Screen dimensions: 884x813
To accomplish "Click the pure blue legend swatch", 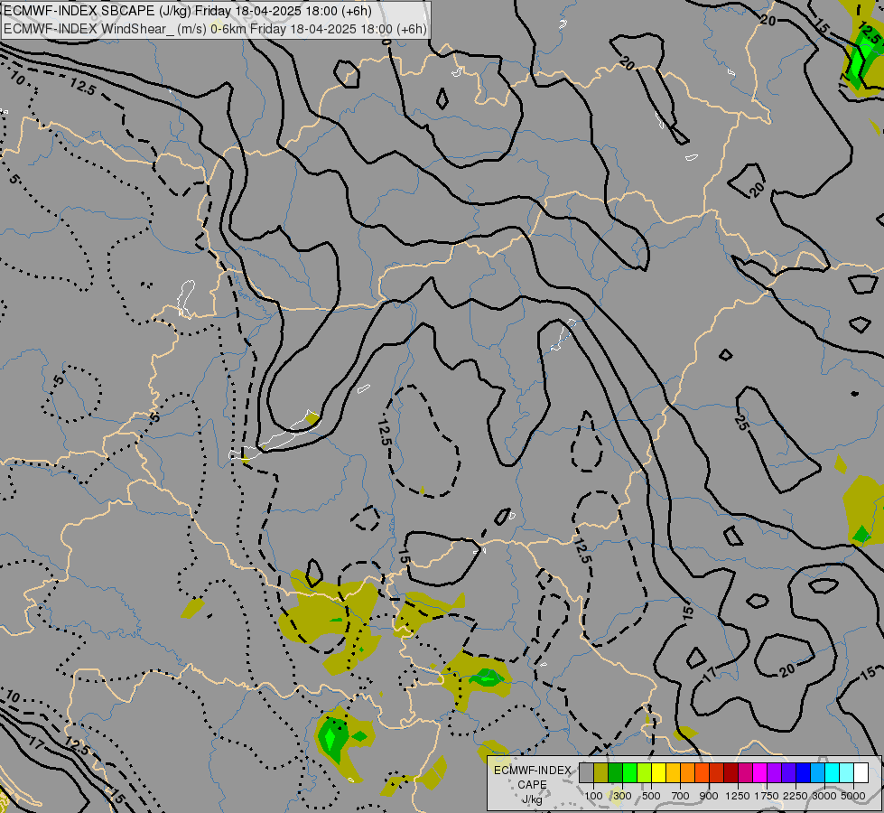I will (804, 773).
